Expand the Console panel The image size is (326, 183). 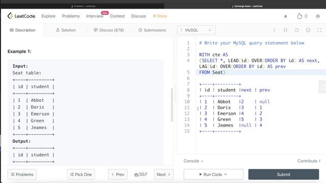click(x=193, y=161)
